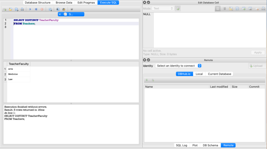
Task: Toggle the word wrap icon in cell editor
Action: point(224,9)
